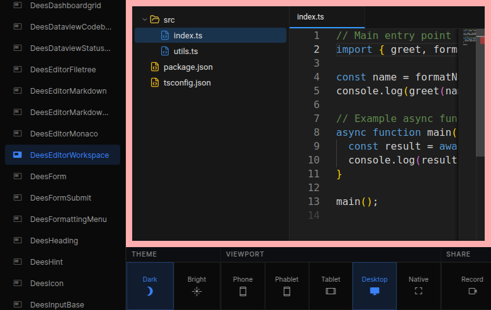
Task: Click line number 13 in editor gutter
Action: (314, 202)
